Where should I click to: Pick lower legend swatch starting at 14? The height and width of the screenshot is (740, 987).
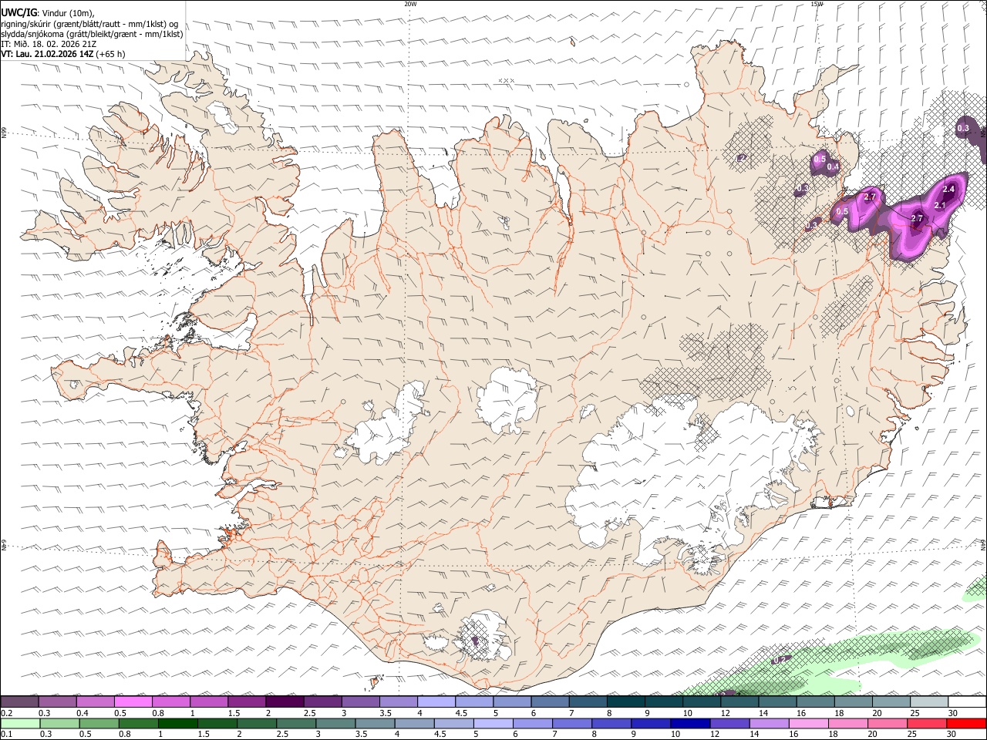point(770,723)
